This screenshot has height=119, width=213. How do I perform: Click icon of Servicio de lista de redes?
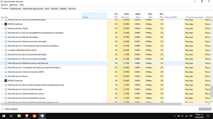pos(6,89)
